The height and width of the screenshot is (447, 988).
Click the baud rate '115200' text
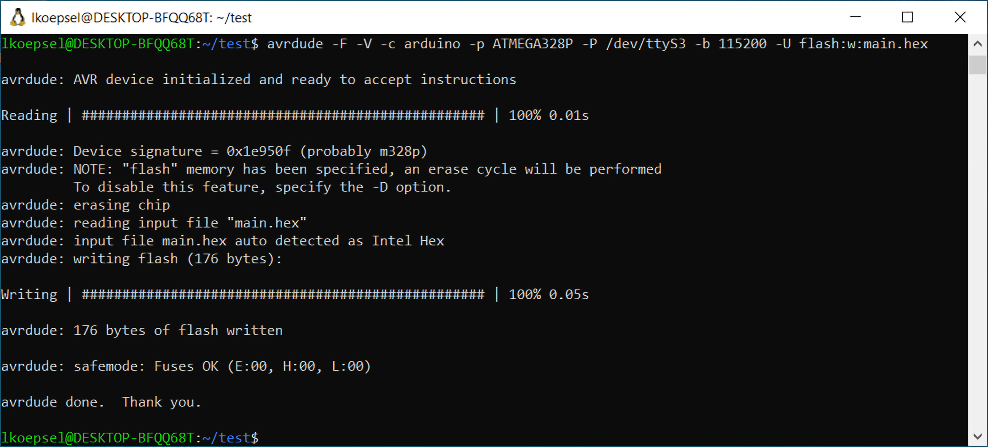pyautogui.click(x=743, y=44)
